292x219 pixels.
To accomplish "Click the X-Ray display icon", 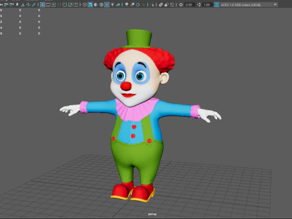I will click(x=161, y=5).
